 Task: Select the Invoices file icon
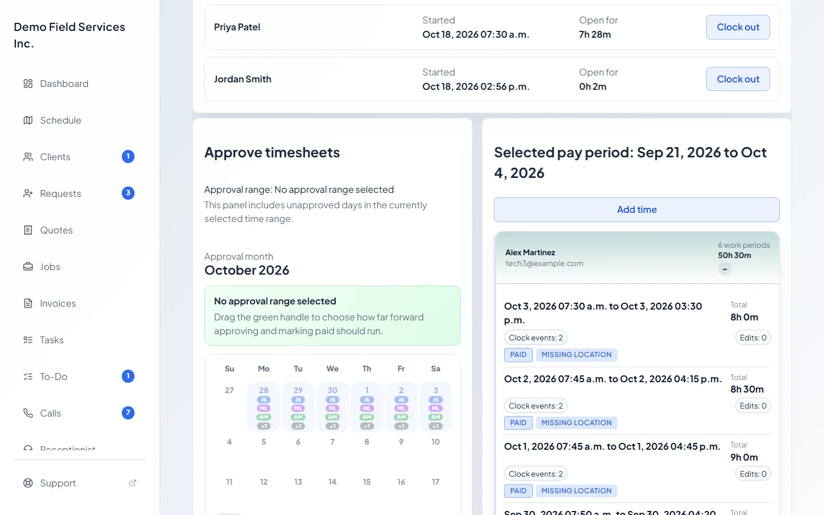point(28,303)
